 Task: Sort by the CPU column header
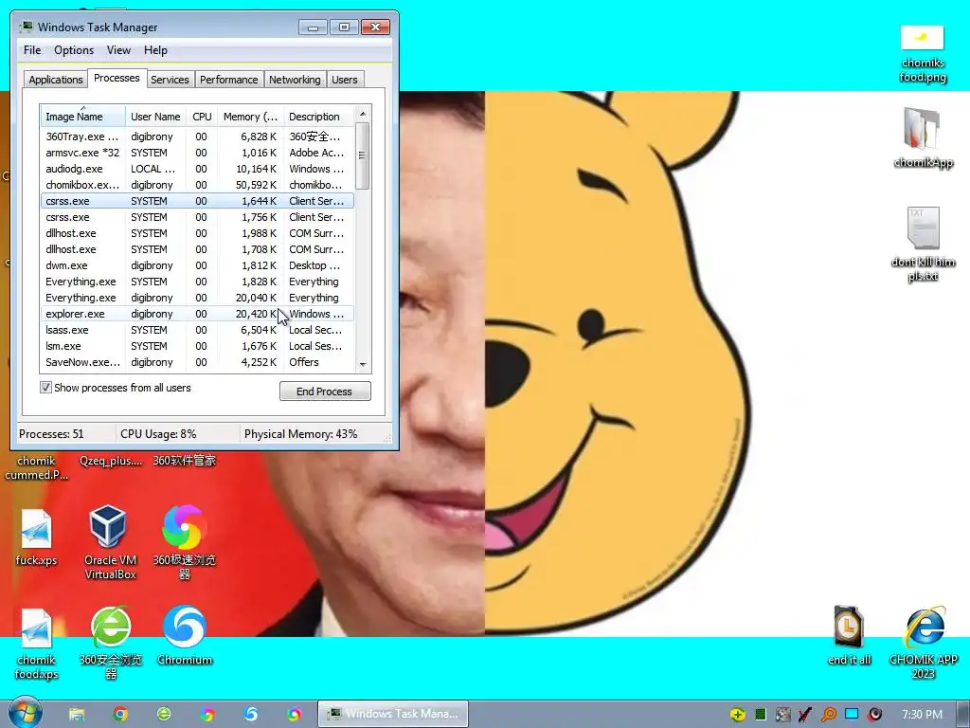pyautogui.click(x=202, y=117)
